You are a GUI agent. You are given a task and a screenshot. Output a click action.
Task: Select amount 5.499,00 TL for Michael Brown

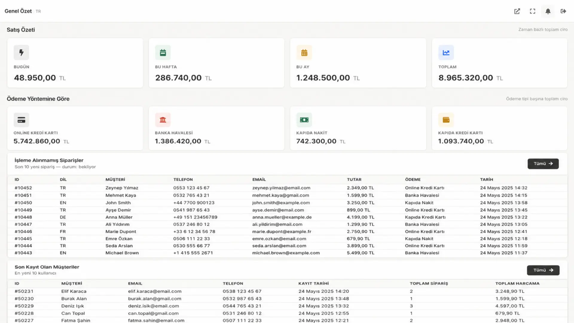click(x=361, y=253)
